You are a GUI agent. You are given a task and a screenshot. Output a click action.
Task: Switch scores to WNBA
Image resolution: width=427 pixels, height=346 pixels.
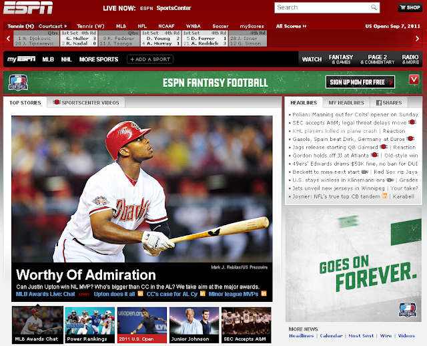click(x=193, y=26)
